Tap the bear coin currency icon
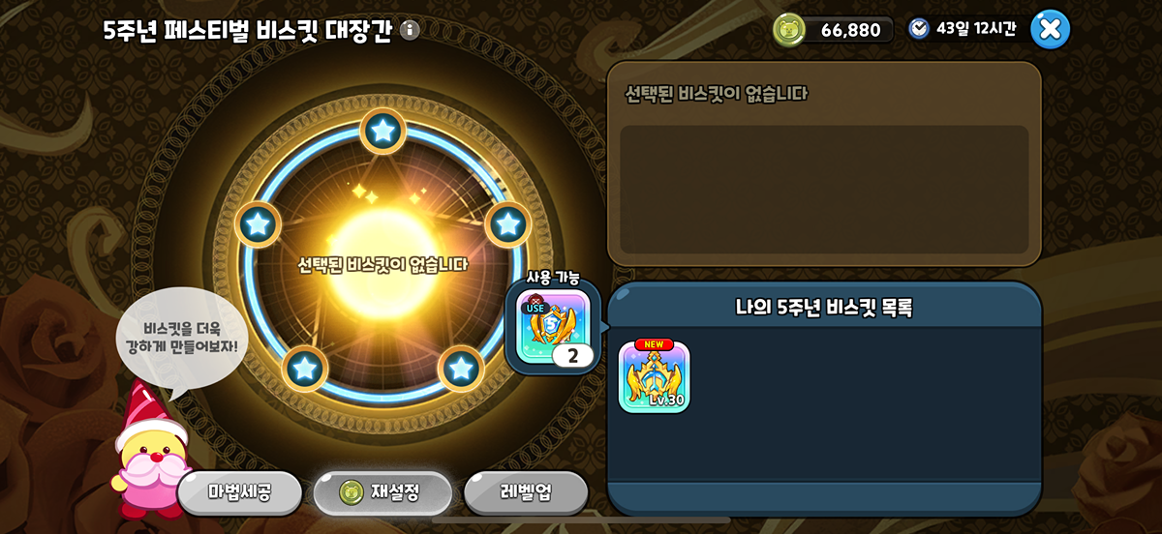Image resolution: width=1162 pixels, height=534 pixels. click(x=789, y=29)
